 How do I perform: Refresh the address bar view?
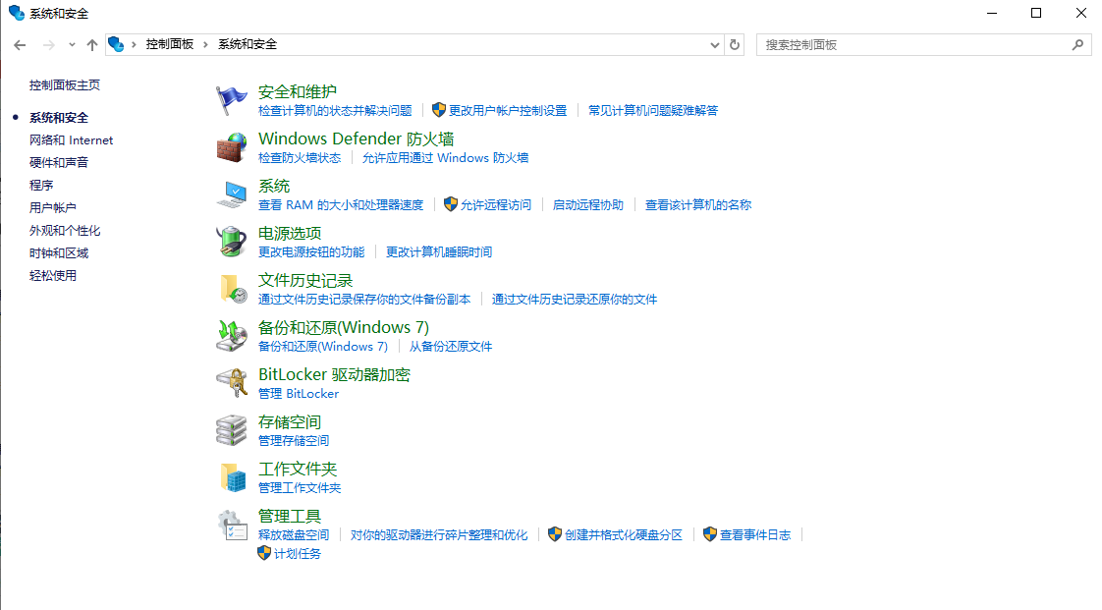pos(735,45)
